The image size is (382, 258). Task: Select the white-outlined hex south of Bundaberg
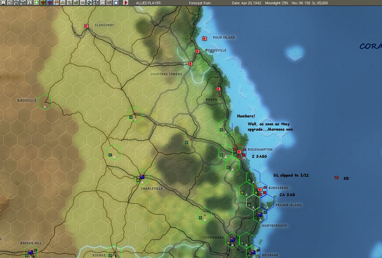[x=253, y=202]
